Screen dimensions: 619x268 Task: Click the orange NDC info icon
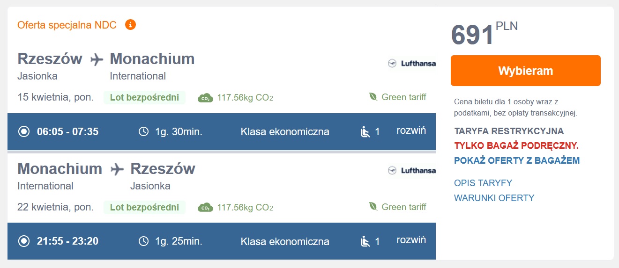point(130,24)
